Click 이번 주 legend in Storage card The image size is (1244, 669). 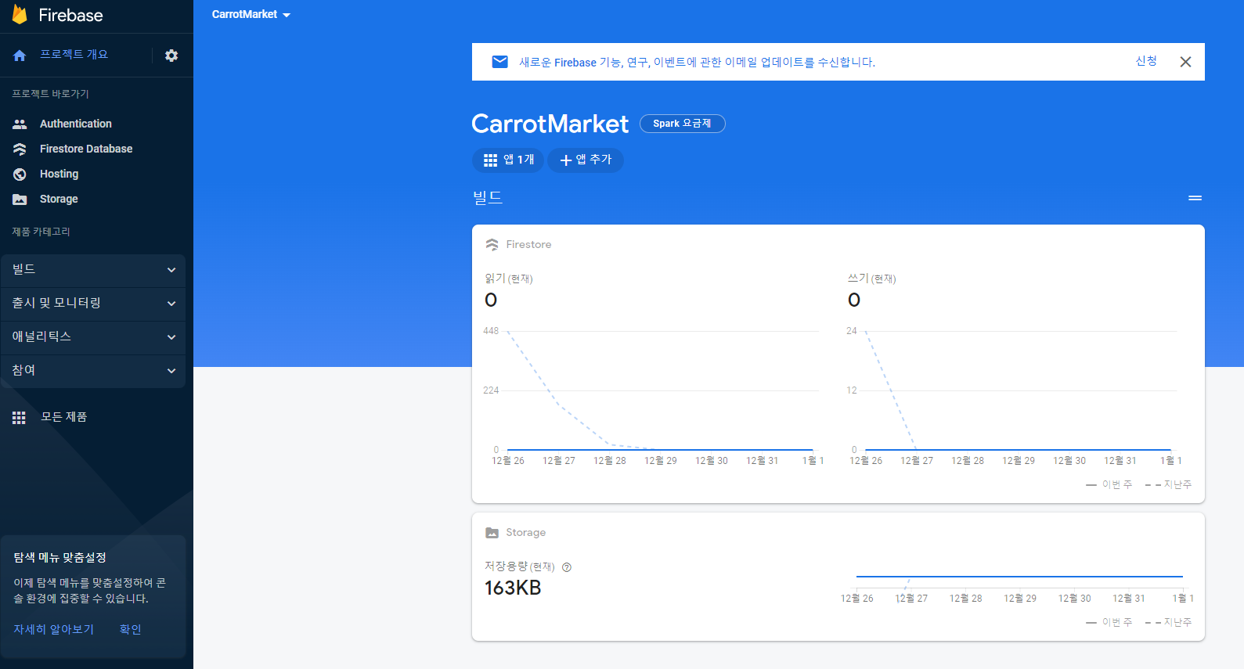tap(1109, 623)
